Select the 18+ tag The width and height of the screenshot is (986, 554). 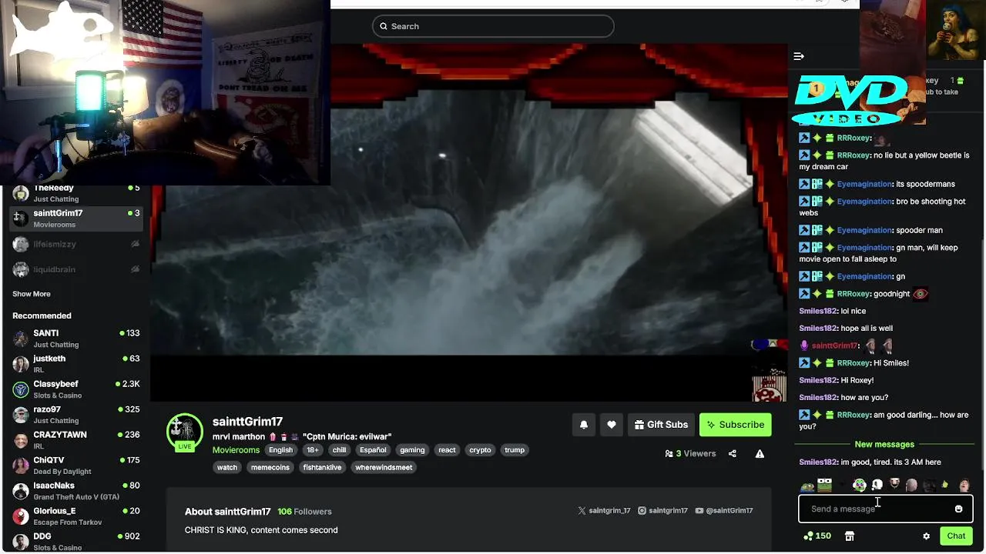313,450
